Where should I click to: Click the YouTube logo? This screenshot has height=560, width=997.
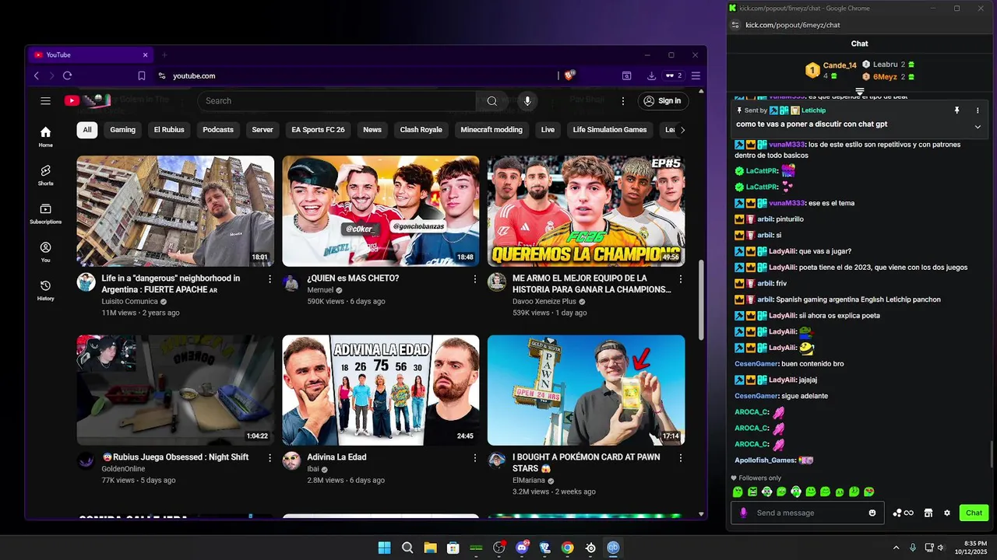86,100
